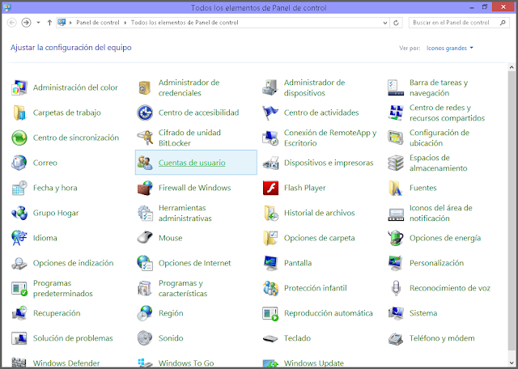Open the Reconocimiento de voz microphone icon
Image resolution: width=518 pixels, height=369 pixels.
coord(396,288)
